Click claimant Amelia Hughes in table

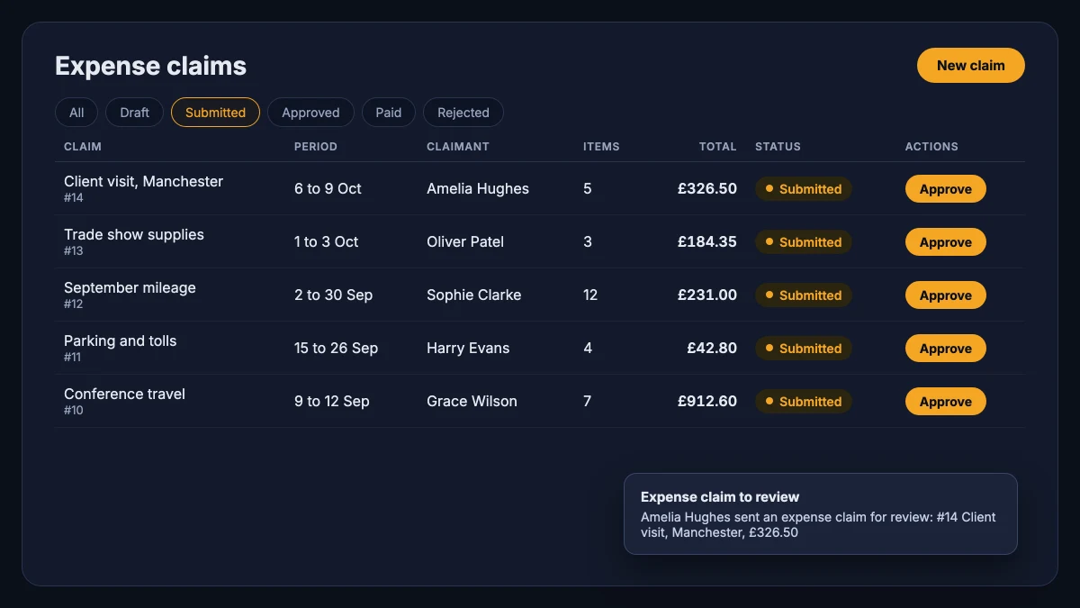(x=478, y=188)
